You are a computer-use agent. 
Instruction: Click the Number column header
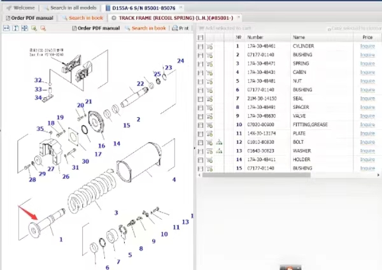pyautogui.click(x=267, y=38)
